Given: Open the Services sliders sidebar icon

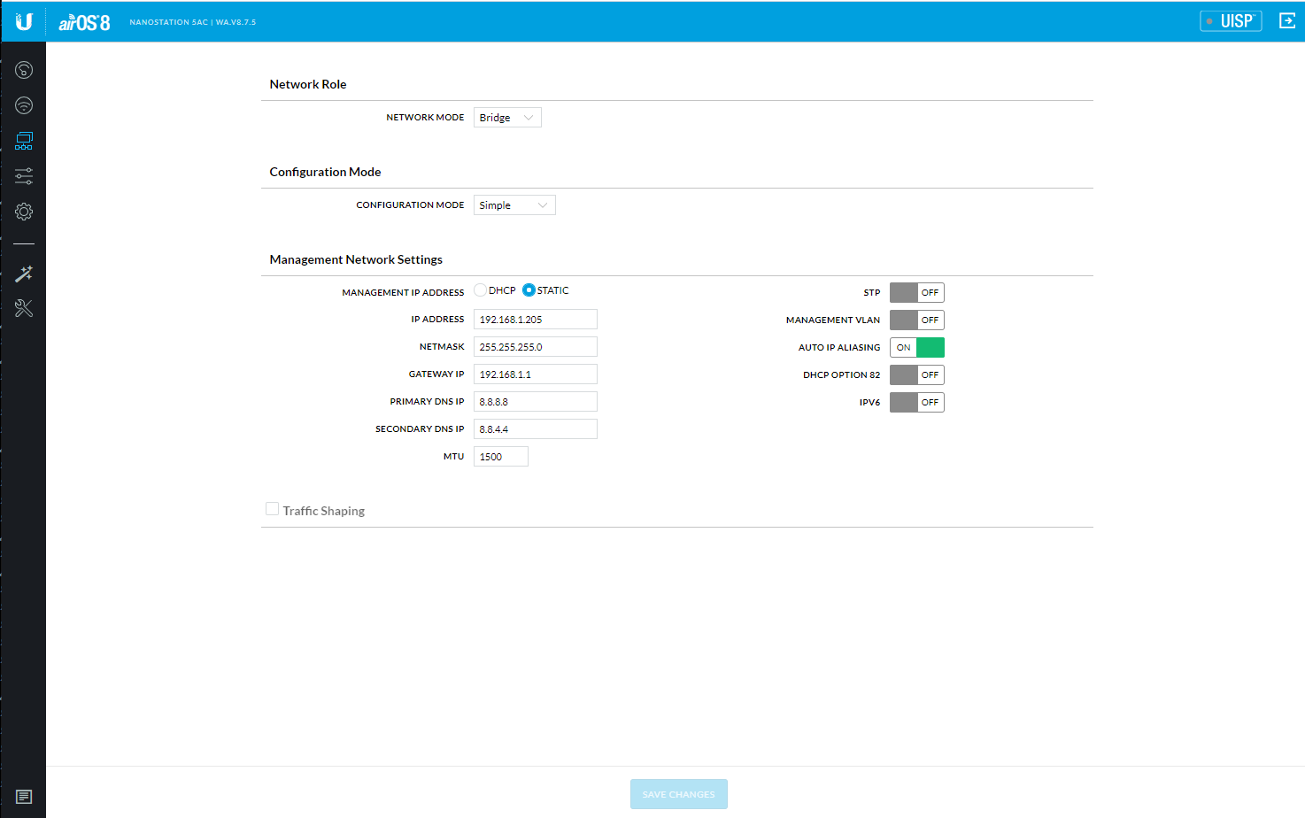Looking at the screenshot, I should point(24,176).
